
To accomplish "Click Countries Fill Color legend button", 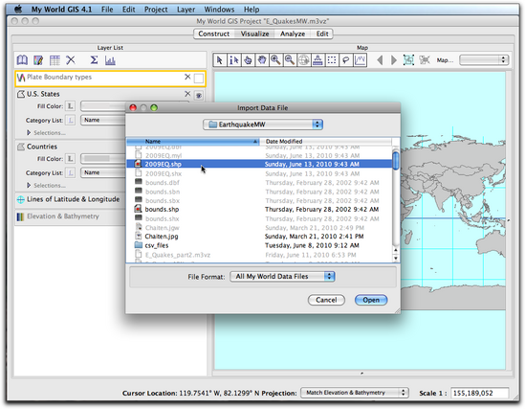I will tap(70, 159).
